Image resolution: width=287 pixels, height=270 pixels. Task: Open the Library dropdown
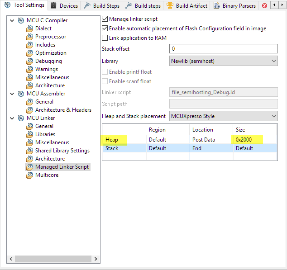click(223, 61)
